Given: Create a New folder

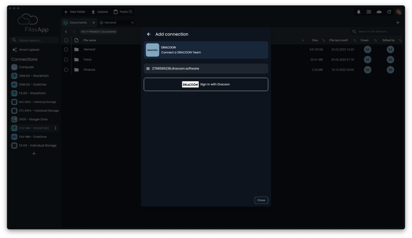Looking at the screenshot, I should (75, 12).
